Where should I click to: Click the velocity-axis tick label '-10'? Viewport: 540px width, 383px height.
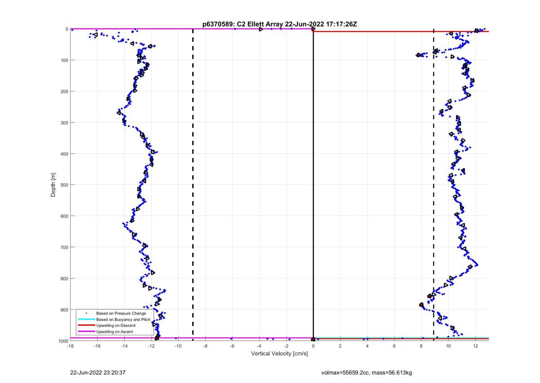(178, 346)
